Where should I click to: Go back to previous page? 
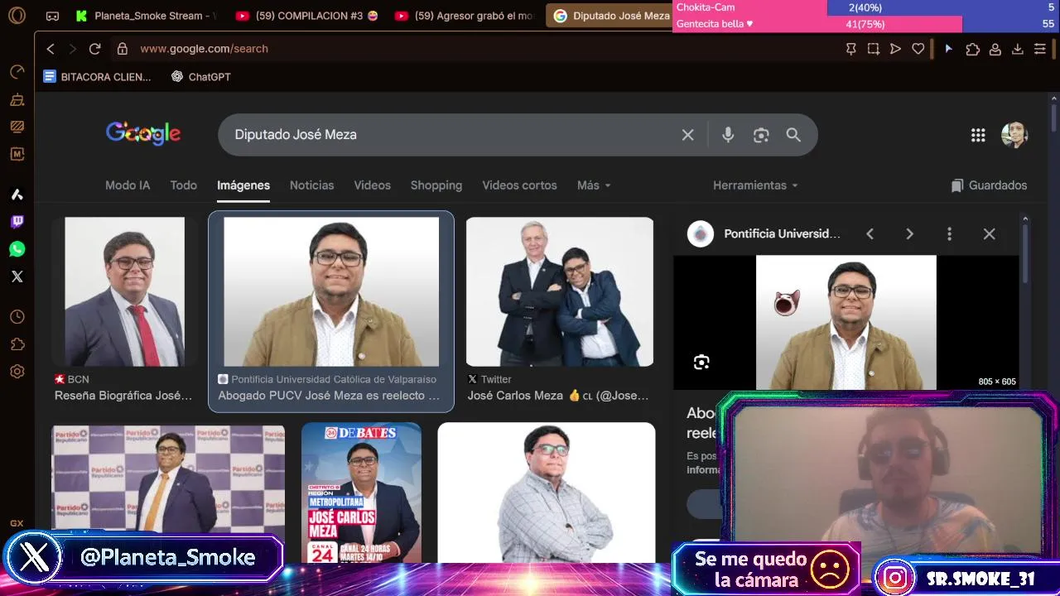51,49
